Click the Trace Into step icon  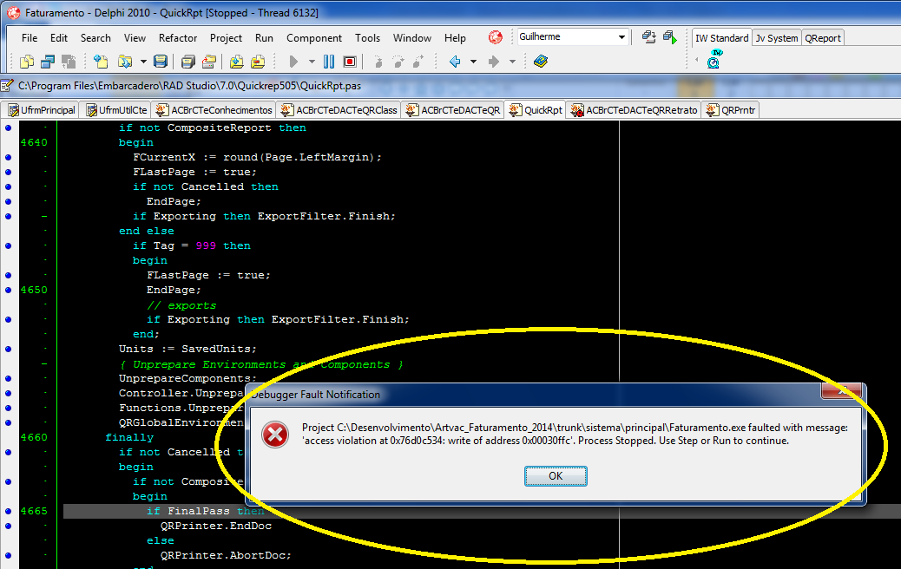[378, 62]
